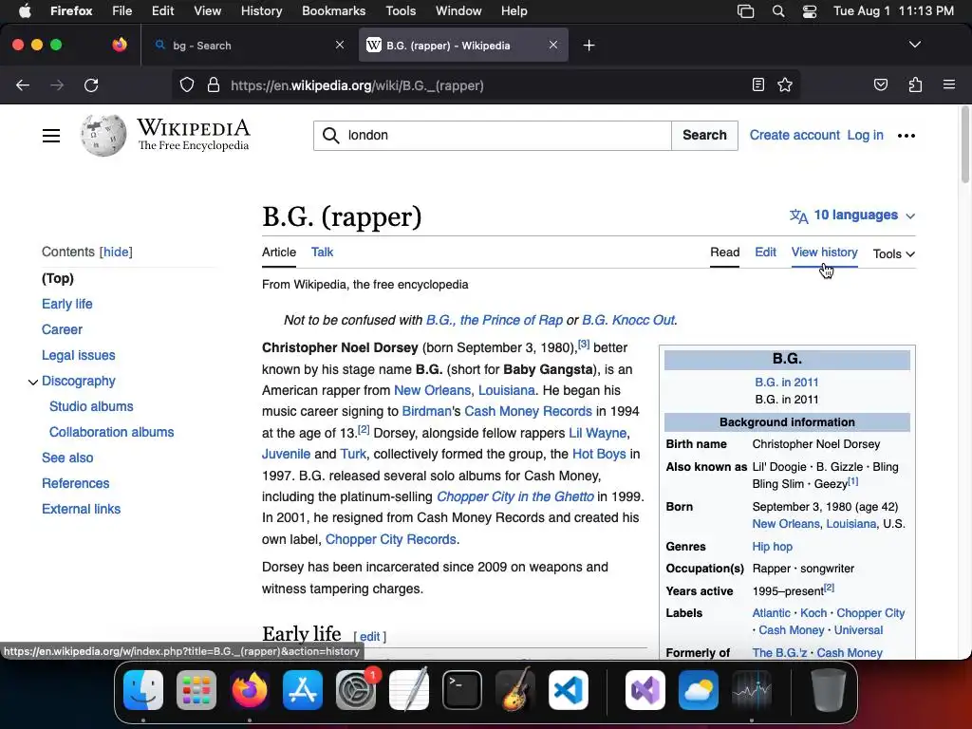Open GarageBand from the Dock
This screenshot has height=729, width=972.
515,690
